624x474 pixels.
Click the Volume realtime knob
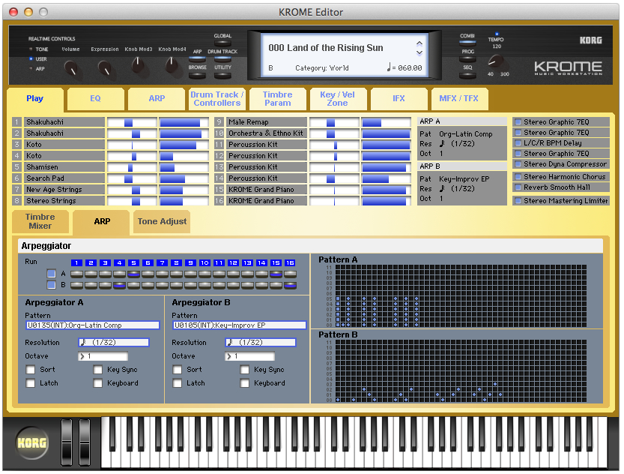(71, 68)
